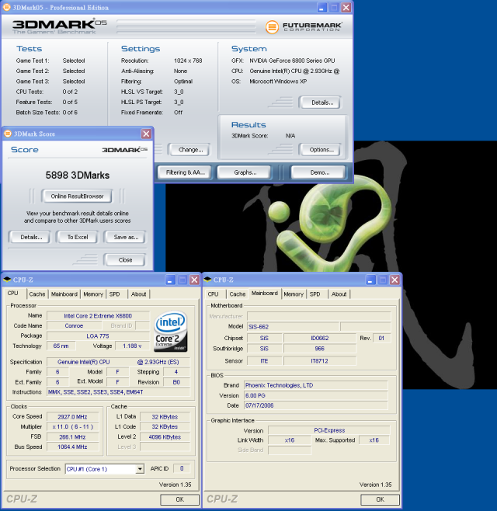Click the Graphic Interface PCI-Express version field
The height and width of the screenshot is (511, 497).
pos(329,430)
